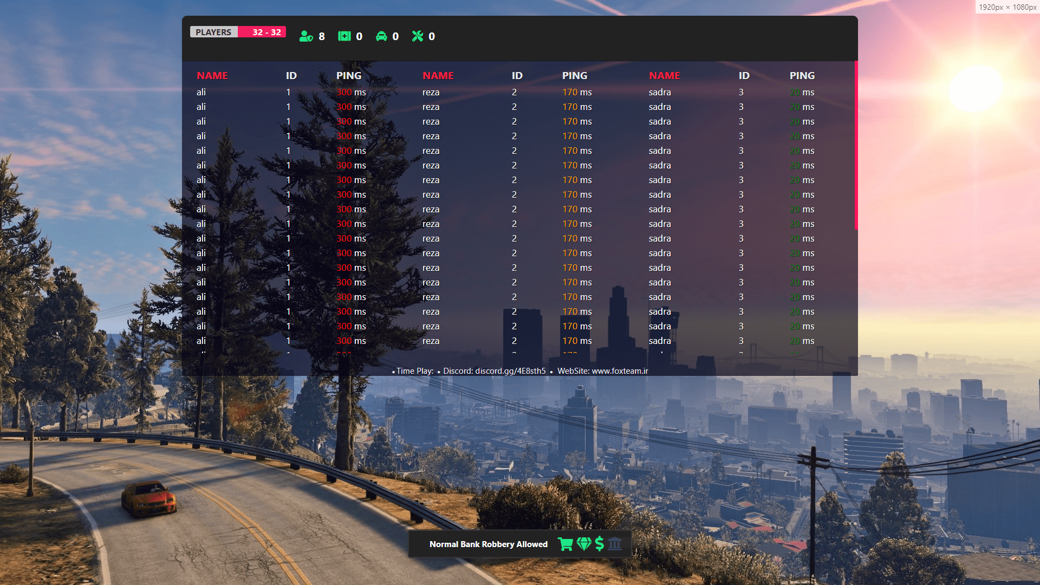
Task: Click the ID header for the reza column
Action: (517, 76)
